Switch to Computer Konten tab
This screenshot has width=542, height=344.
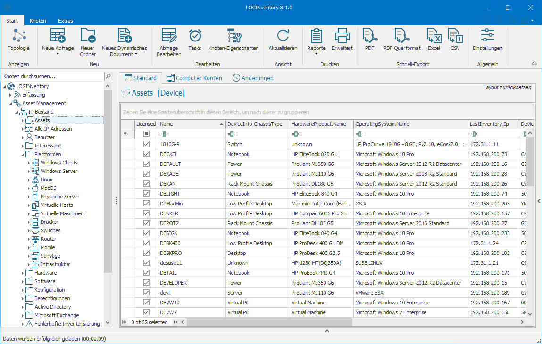click(x=195, y=78)
